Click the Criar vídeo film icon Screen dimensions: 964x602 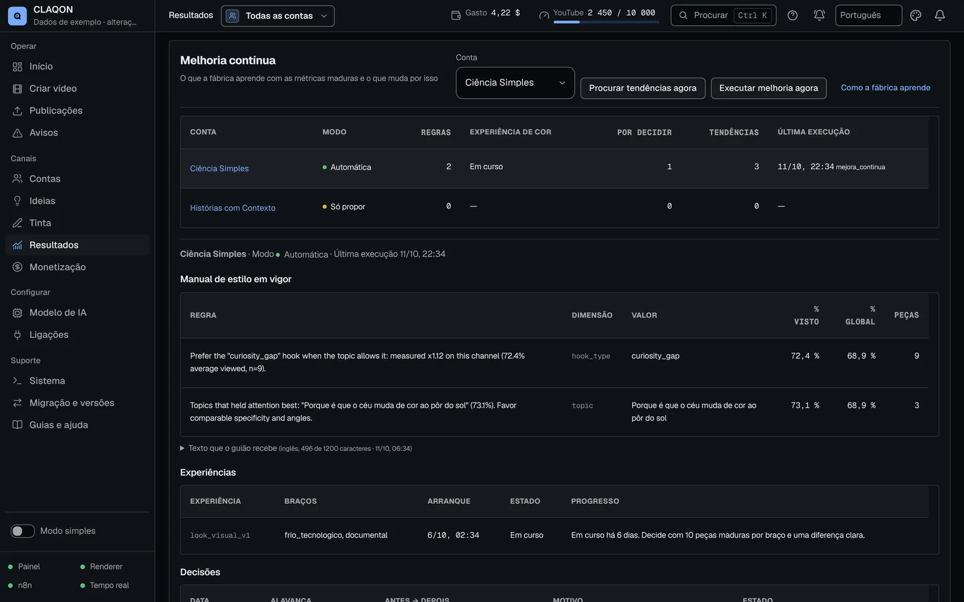[17, 89]
